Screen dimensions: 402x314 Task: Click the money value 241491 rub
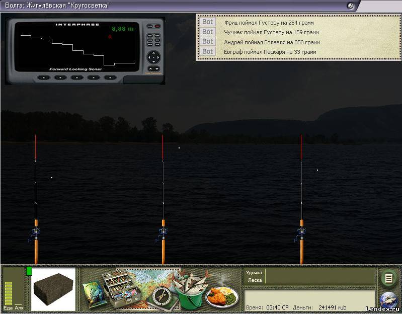pyautogui.click(x=332, y=307)
